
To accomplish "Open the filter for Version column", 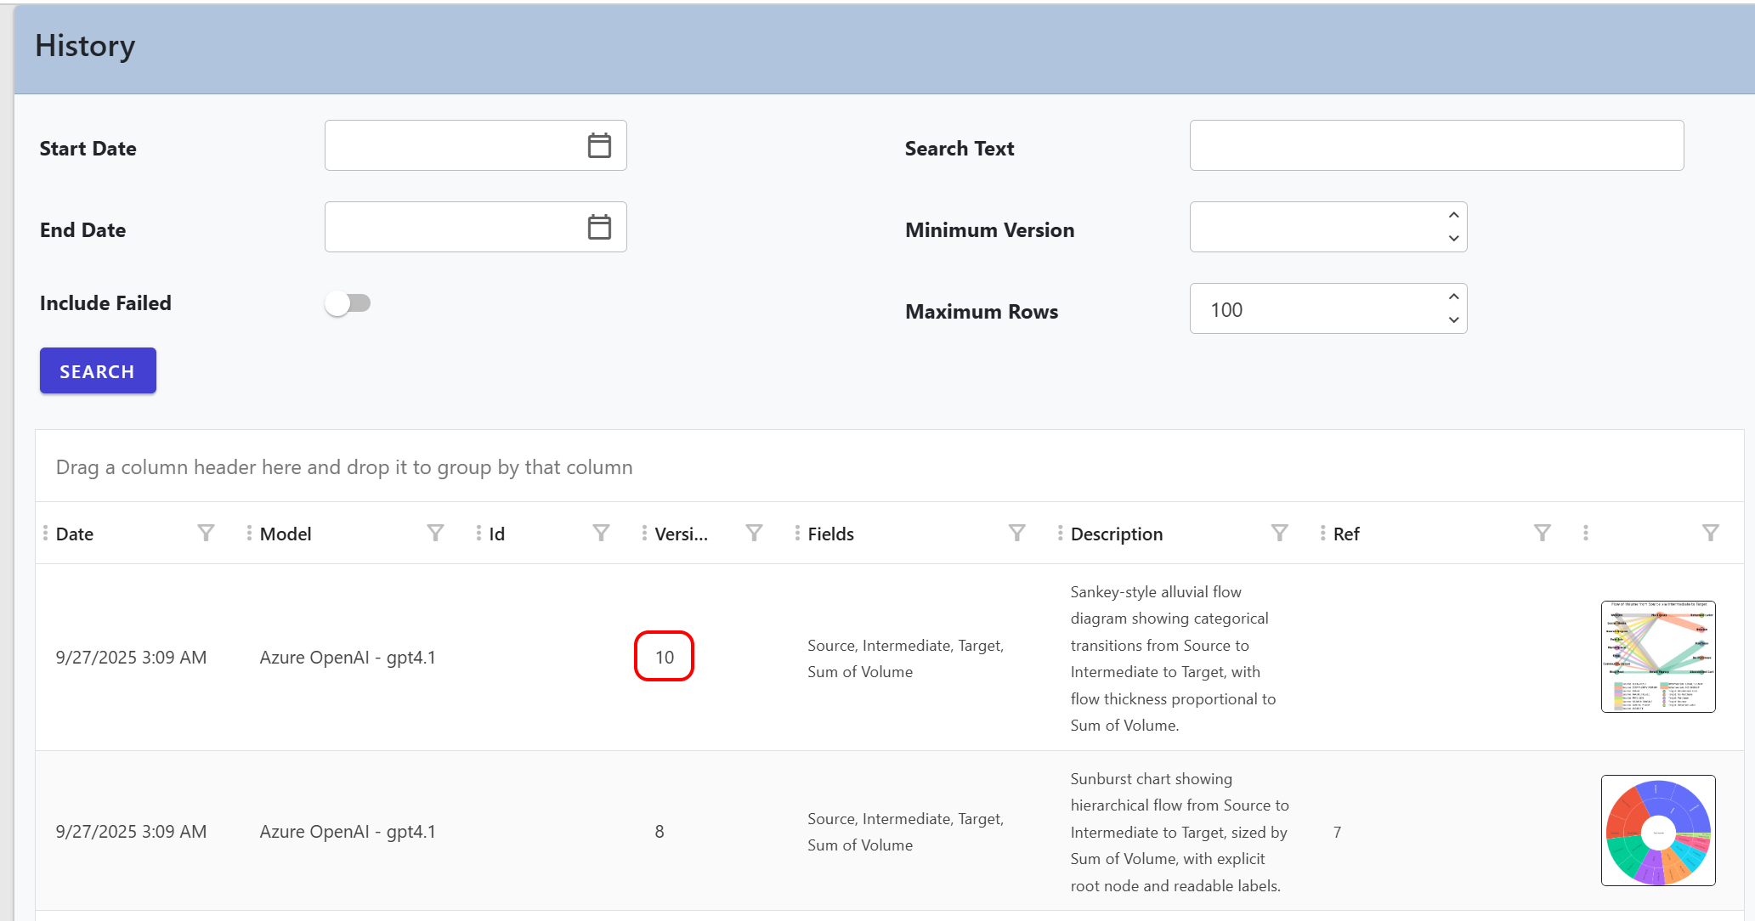I will 754,533.
